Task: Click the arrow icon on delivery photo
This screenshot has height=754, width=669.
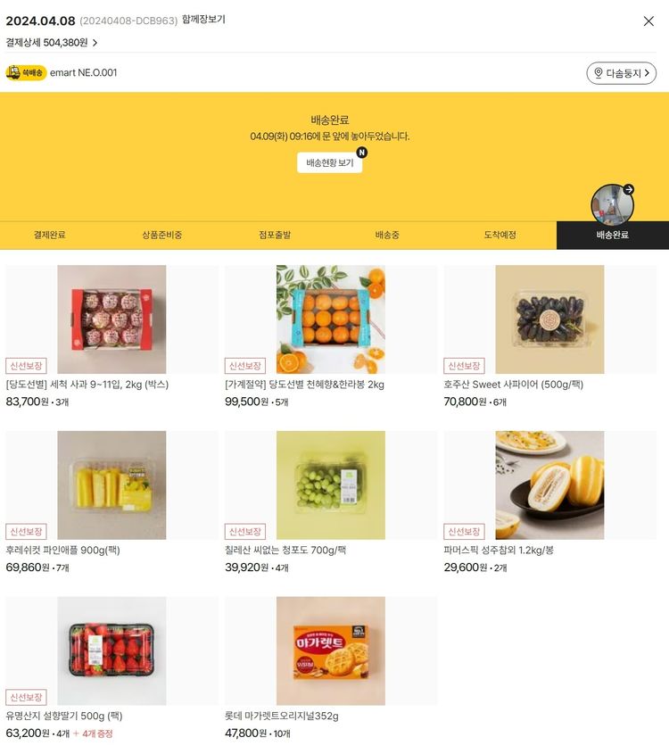Action: tap(628, 189)
